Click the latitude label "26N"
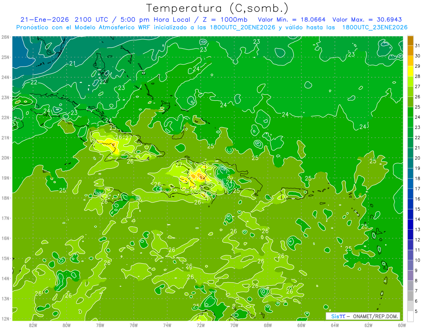 point(5,37)
